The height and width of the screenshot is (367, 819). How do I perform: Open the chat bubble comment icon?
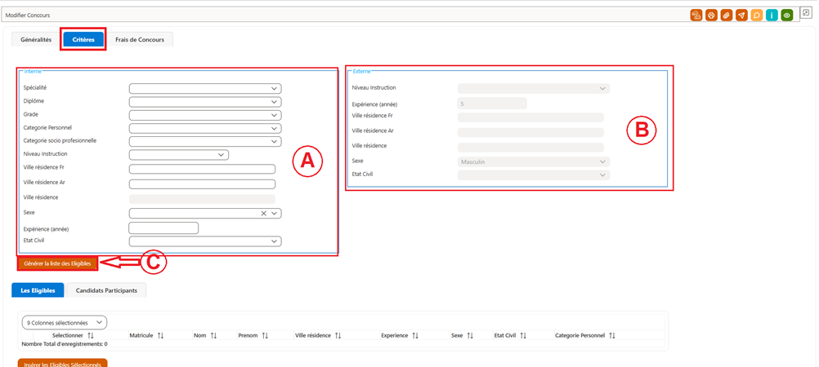(x=756, y=15)
